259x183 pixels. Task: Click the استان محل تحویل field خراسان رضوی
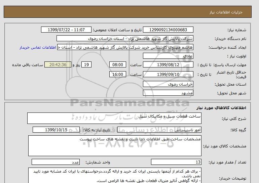pyautogui.click(x=168, y=84)
